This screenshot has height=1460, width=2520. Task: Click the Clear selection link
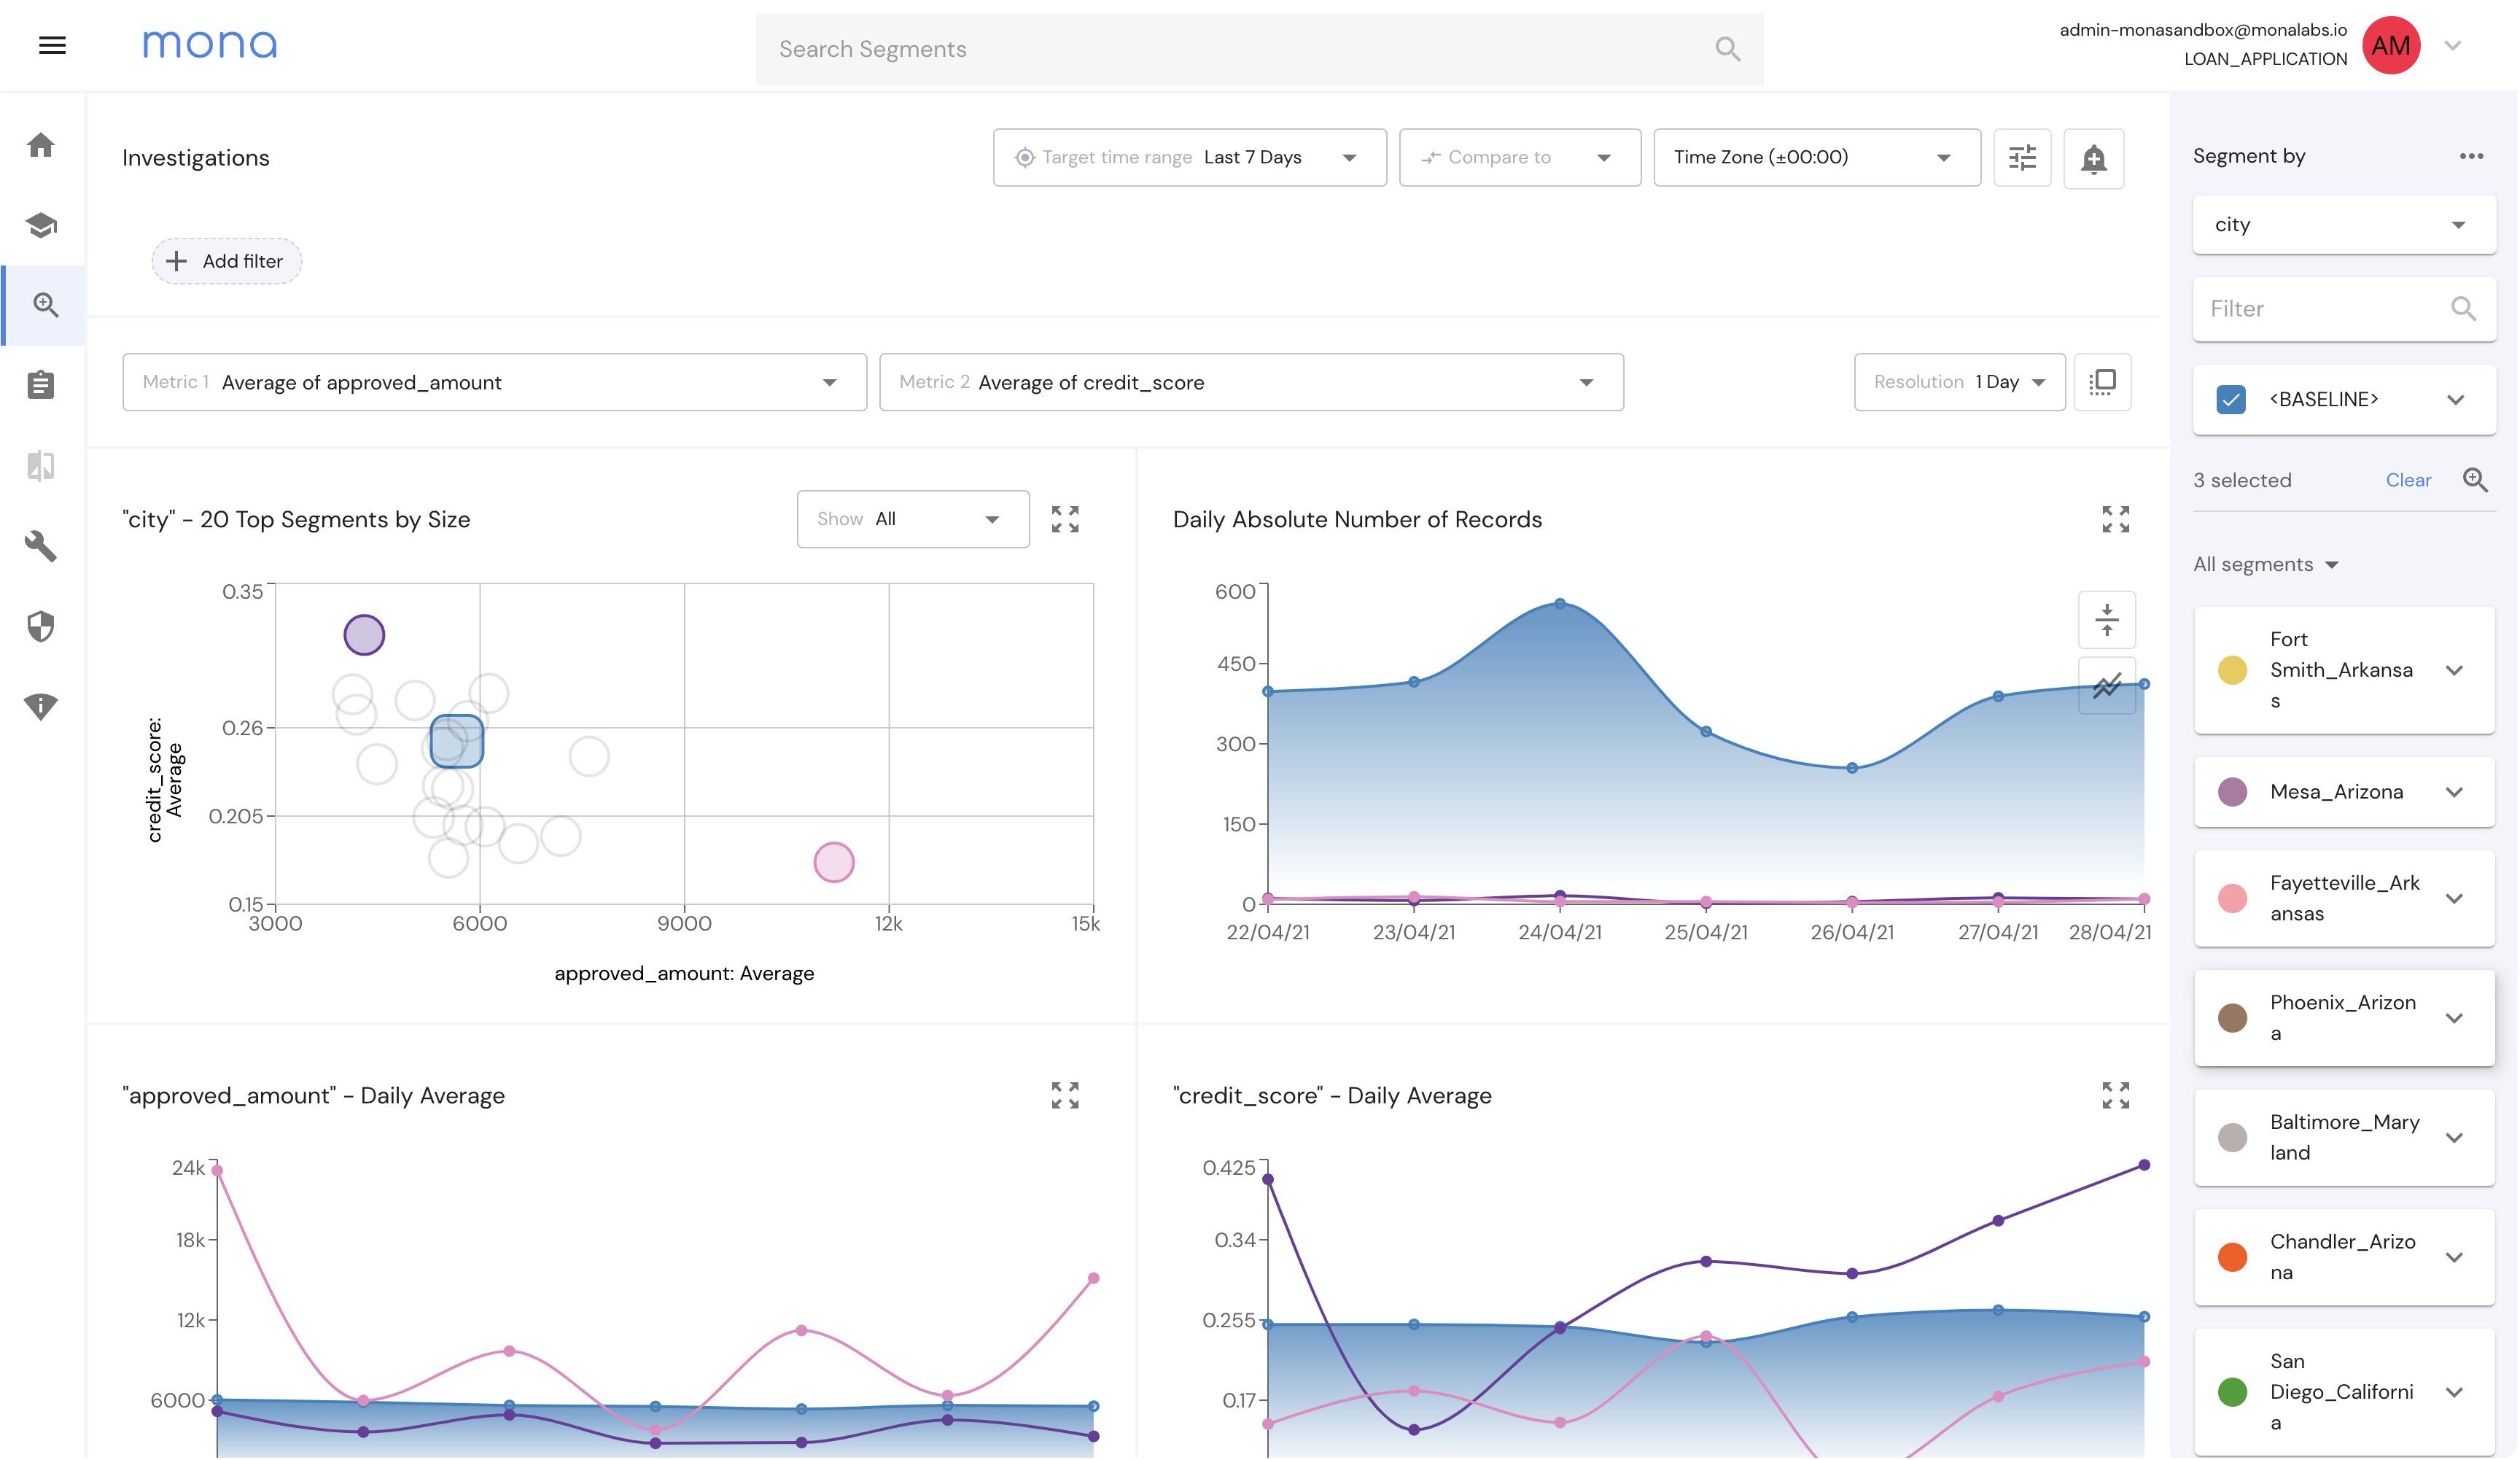click(2410, 481)
